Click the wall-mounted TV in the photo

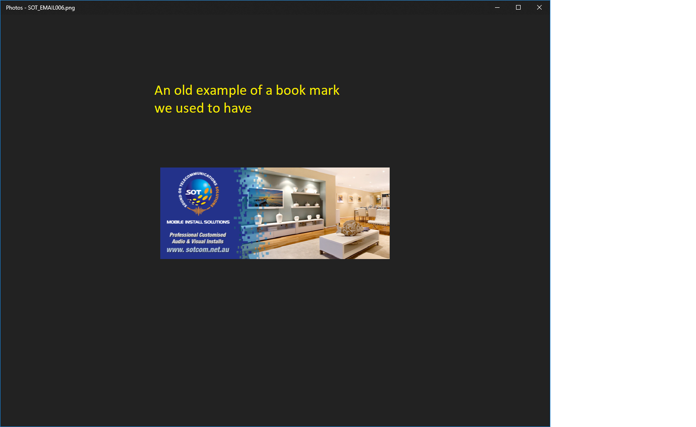pos(266,198)
